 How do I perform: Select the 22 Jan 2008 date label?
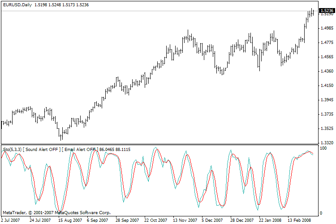tap(270, 220)
